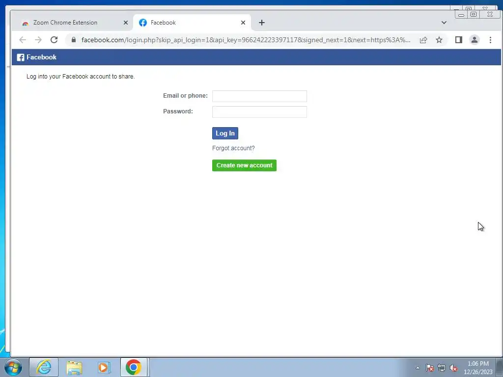Reload the Facebook login page
503x377 pixels.
54,40
